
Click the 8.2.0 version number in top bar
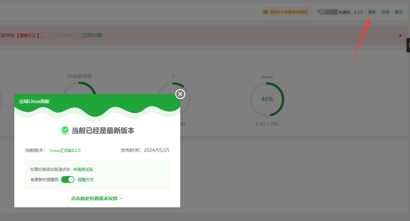[359, 12]
